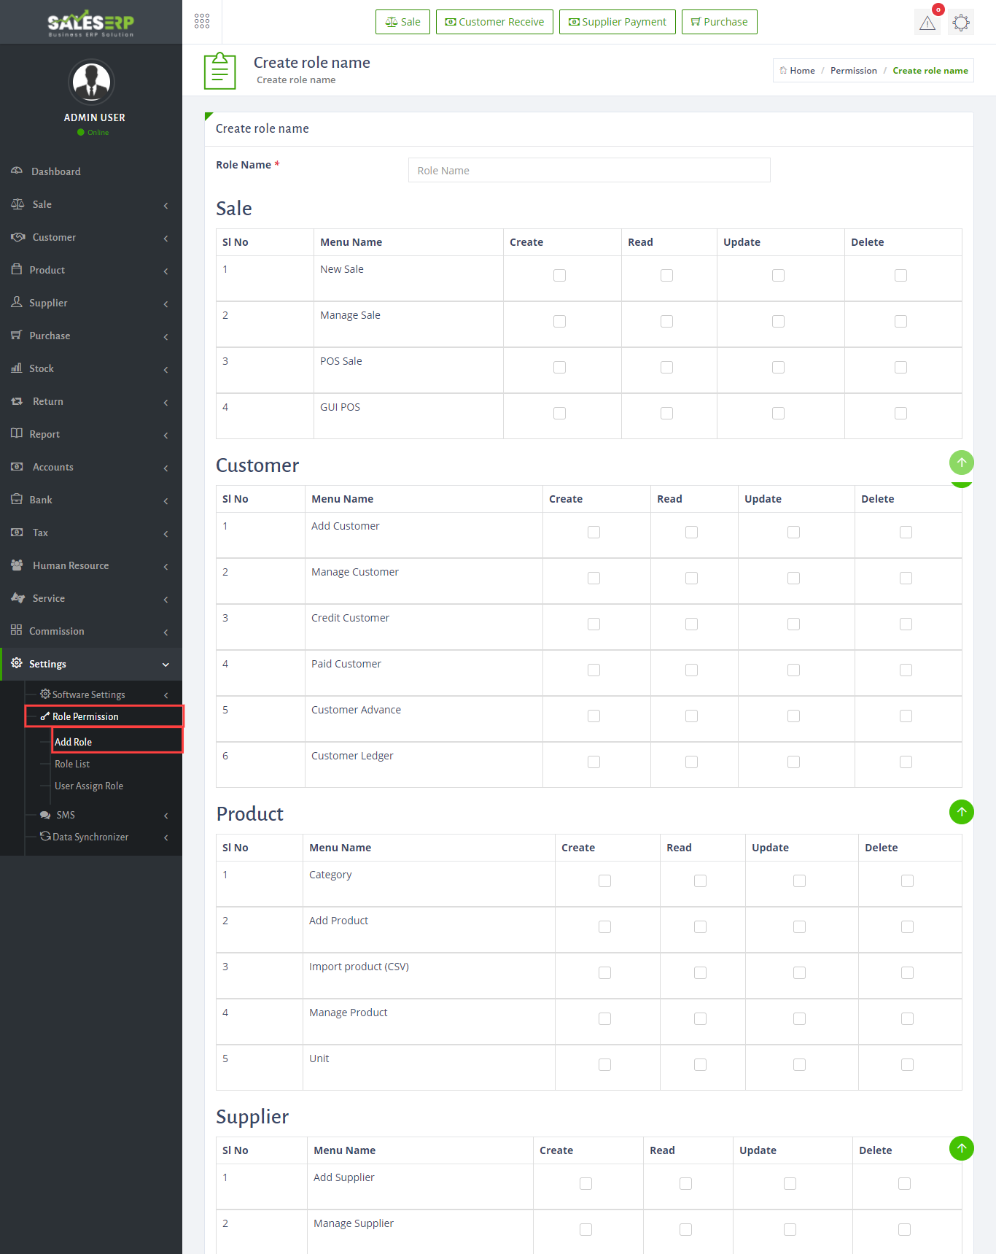Click the clipboard icon near page title
The height and width of the screenshot is (1254, 996).
[219, 71]
